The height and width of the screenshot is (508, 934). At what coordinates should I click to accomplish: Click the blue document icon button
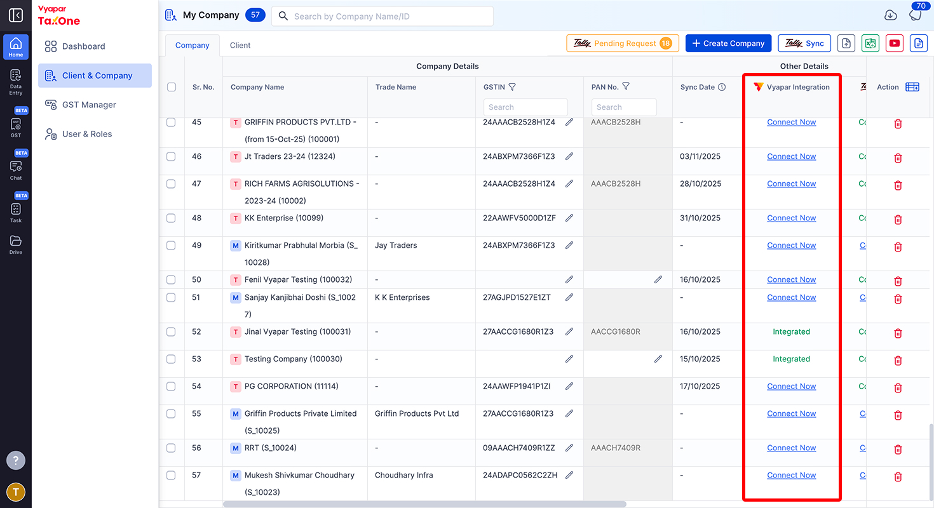(918, 43)
